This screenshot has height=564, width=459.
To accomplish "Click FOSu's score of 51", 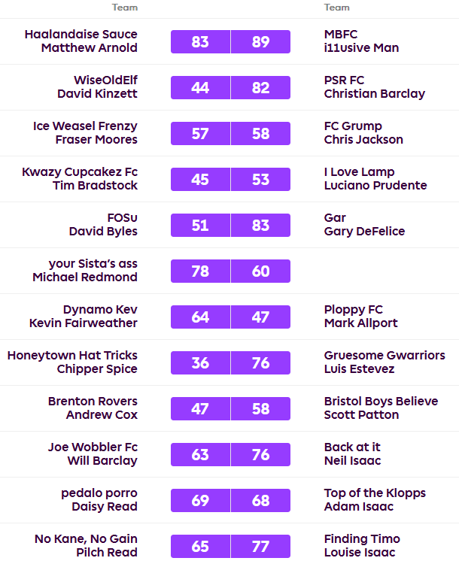I will (200, 226).
